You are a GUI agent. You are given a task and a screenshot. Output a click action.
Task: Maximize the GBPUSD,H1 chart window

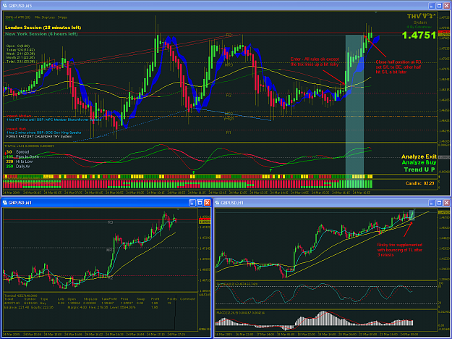point(439,203)
